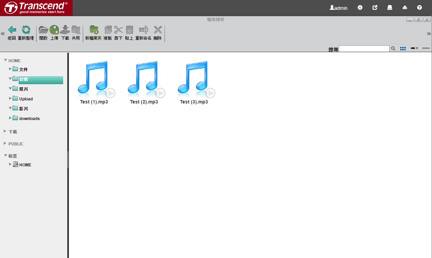
Task: Click the 貼上 paste clipboard icon
Action: (129, 30)
